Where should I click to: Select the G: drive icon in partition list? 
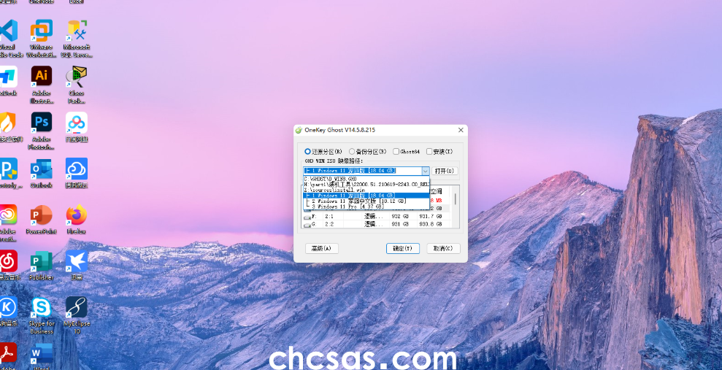click(x=307, y=225)
